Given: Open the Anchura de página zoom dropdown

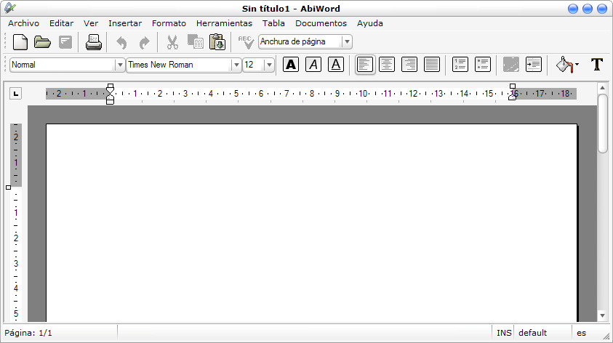Looking at the screenshot, I should click(347, 42).
